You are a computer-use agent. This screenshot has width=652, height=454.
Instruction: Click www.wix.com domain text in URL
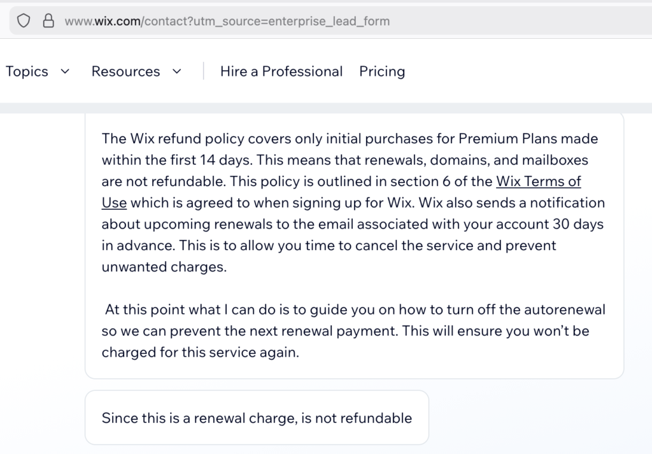[x=103, y=21]
